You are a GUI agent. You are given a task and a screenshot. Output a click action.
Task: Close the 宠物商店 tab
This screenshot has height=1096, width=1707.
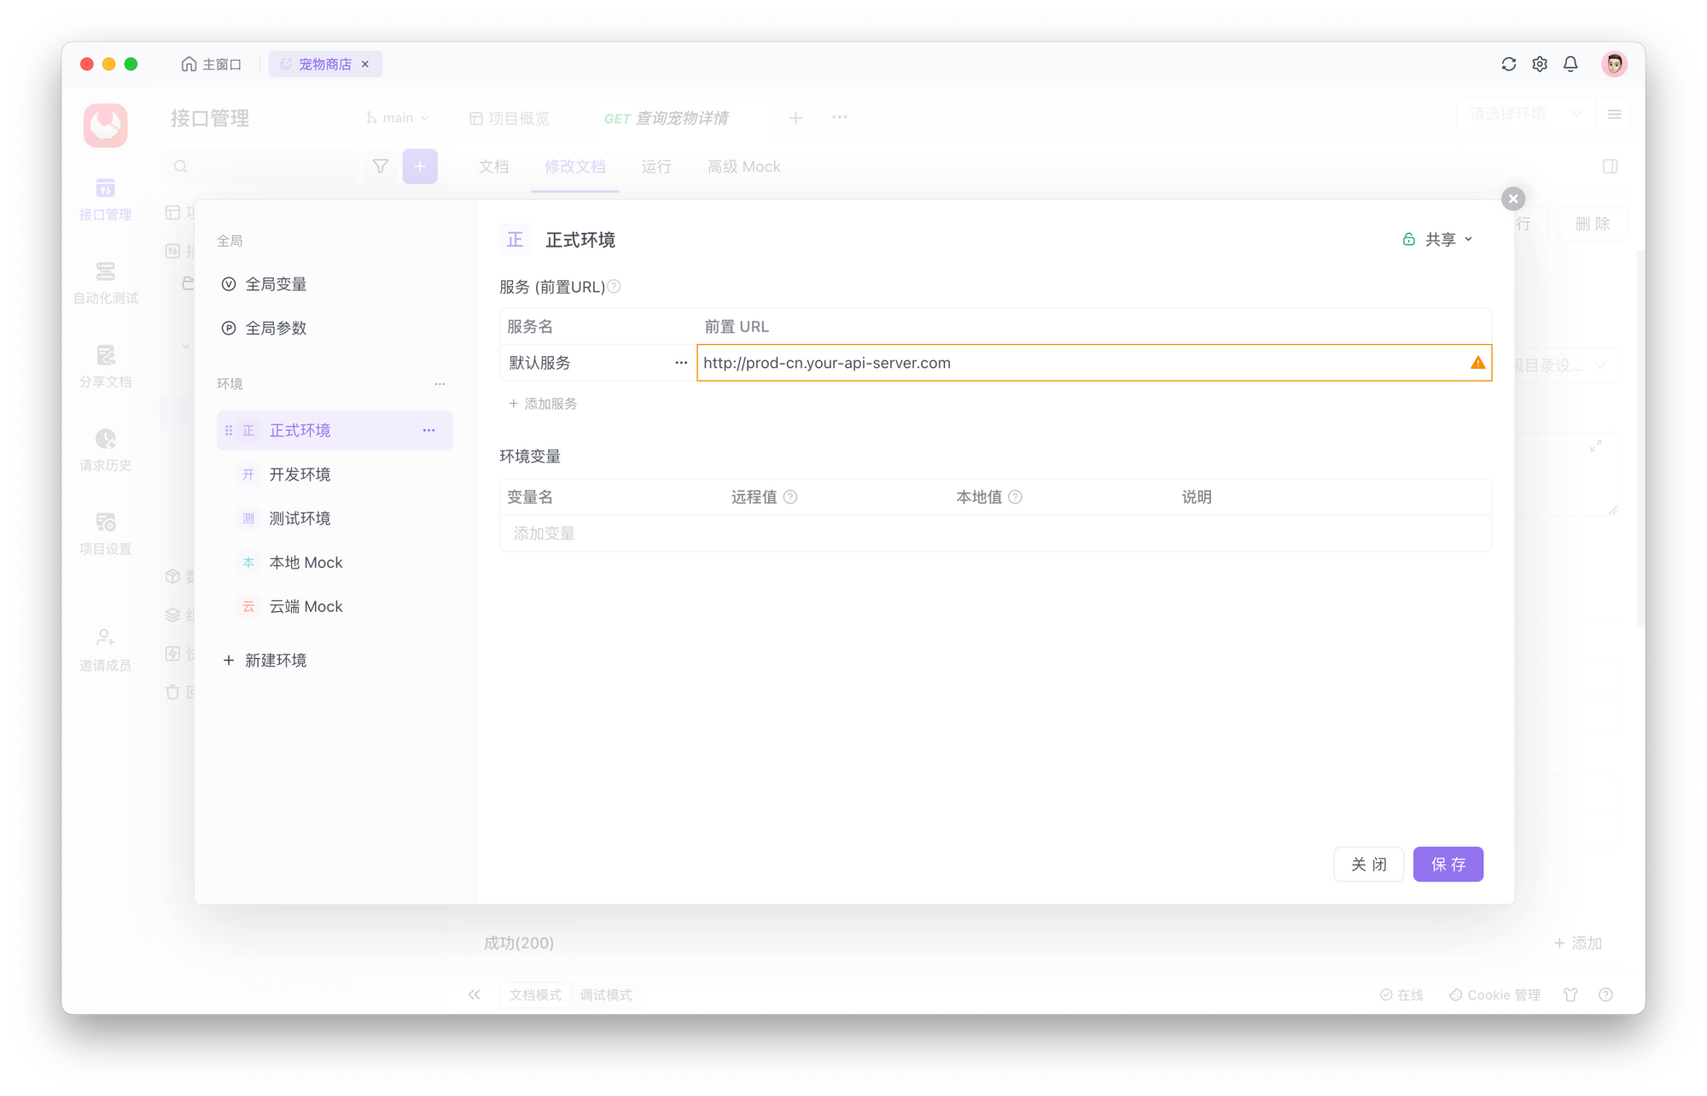coord(365,64)
